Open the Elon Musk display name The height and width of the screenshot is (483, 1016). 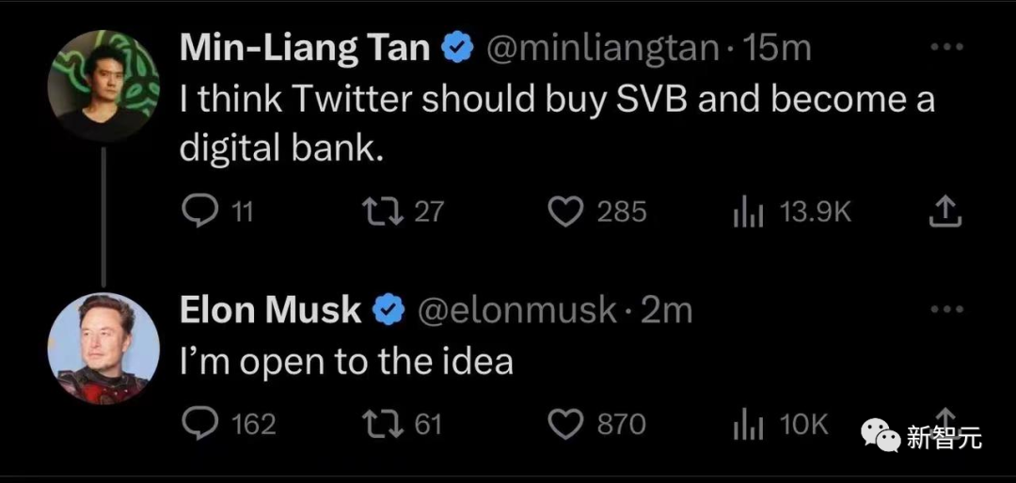[270, 309]
